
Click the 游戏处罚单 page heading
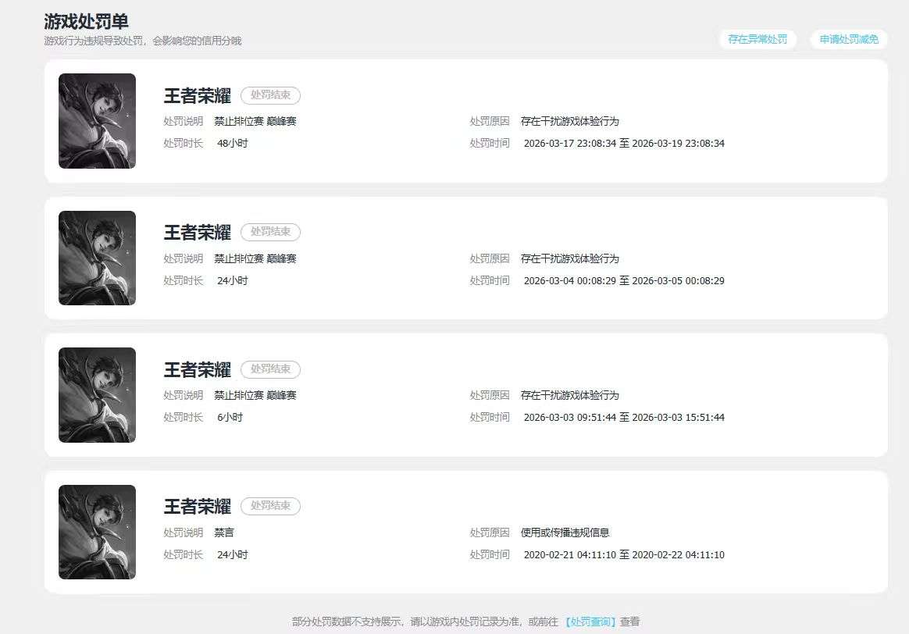[x=87, y=21]
